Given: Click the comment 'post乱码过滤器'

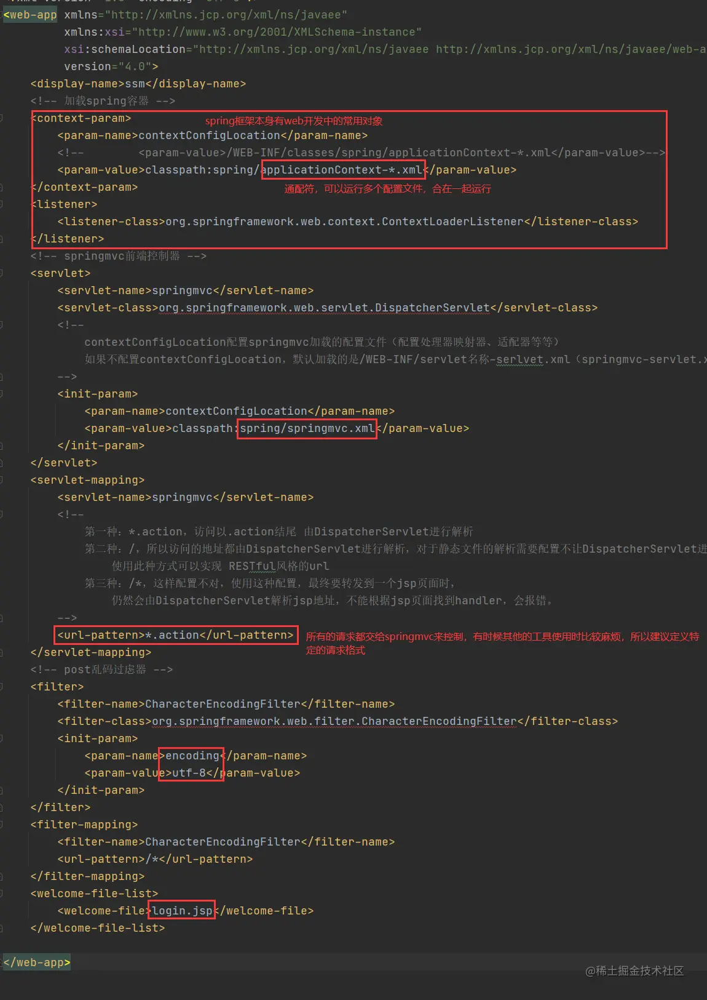Looking at the screenshot, I should coord(101,670).
